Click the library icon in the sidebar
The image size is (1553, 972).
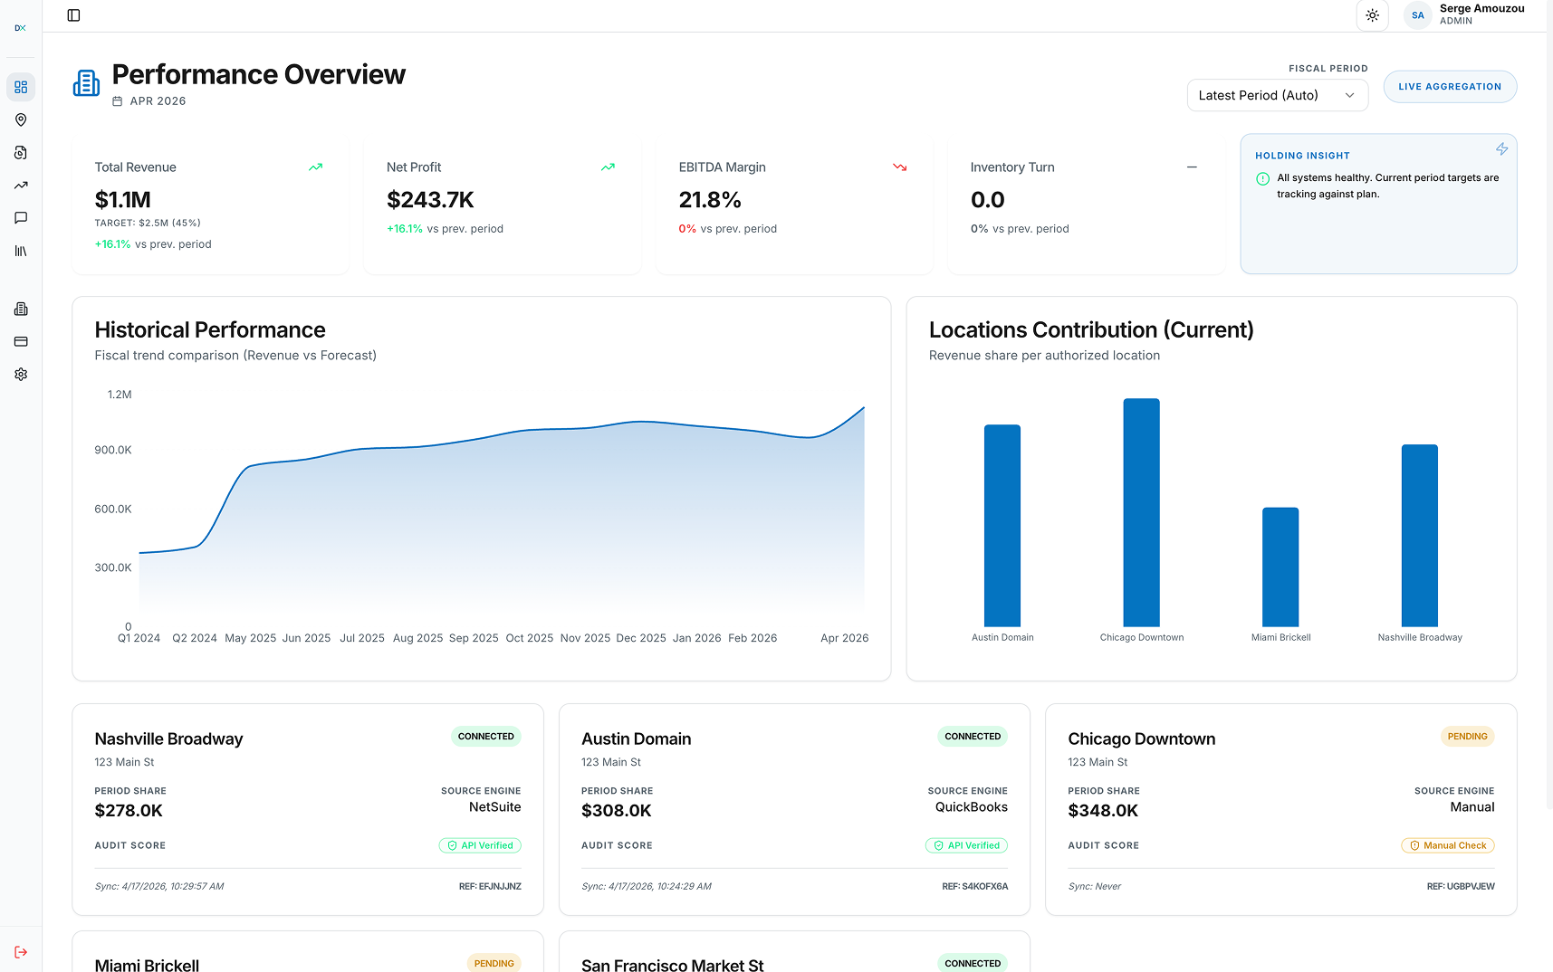tap(20, 251)
